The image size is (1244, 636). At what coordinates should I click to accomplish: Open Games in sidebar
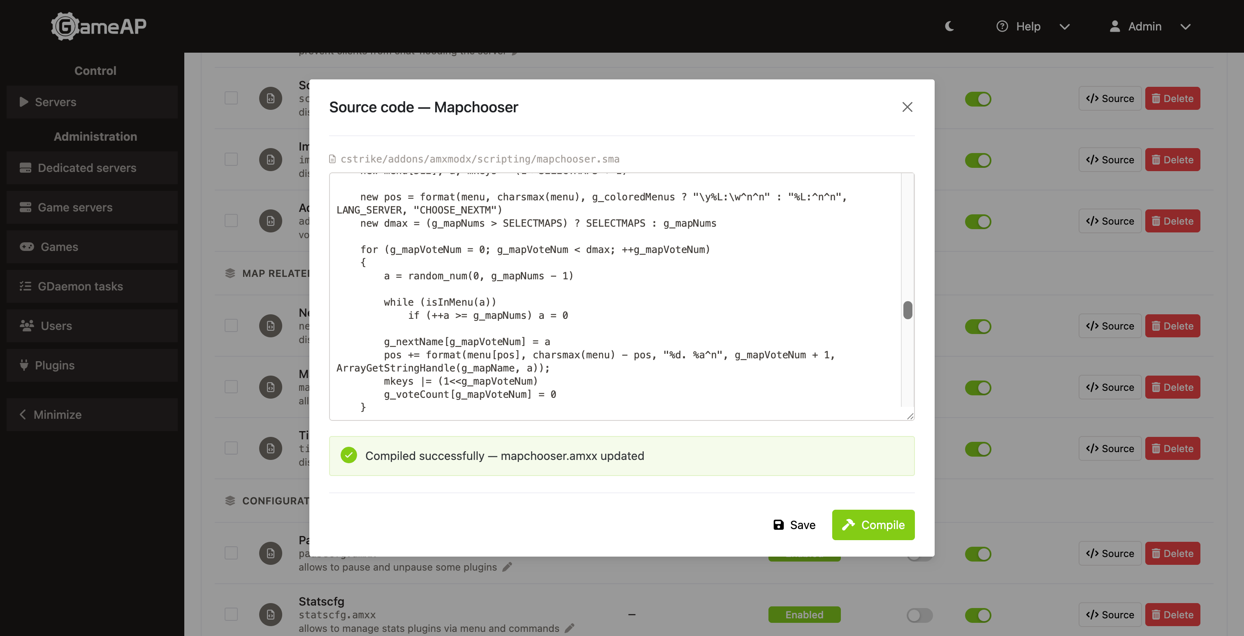(x=92, y=247)
